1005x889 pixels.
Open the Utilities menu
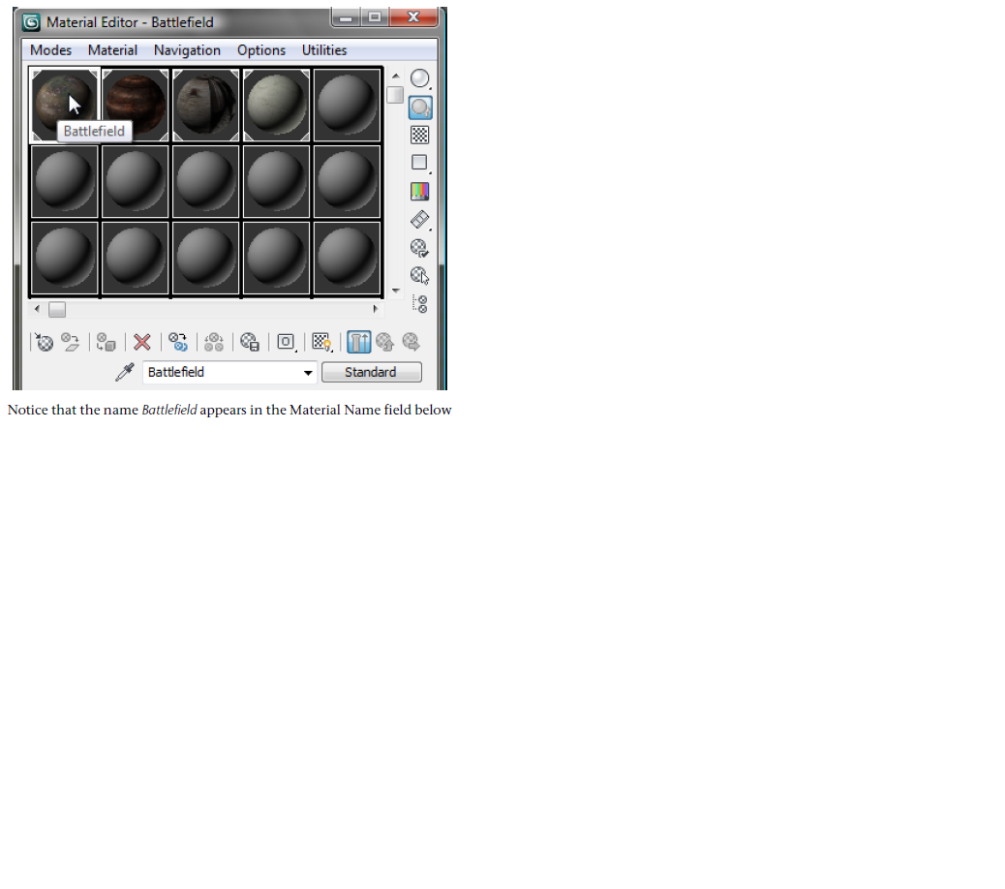[324, 50]
